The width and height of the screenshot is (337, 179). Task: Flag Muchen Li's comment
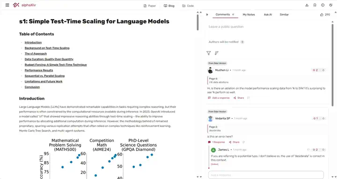(249, 98)
